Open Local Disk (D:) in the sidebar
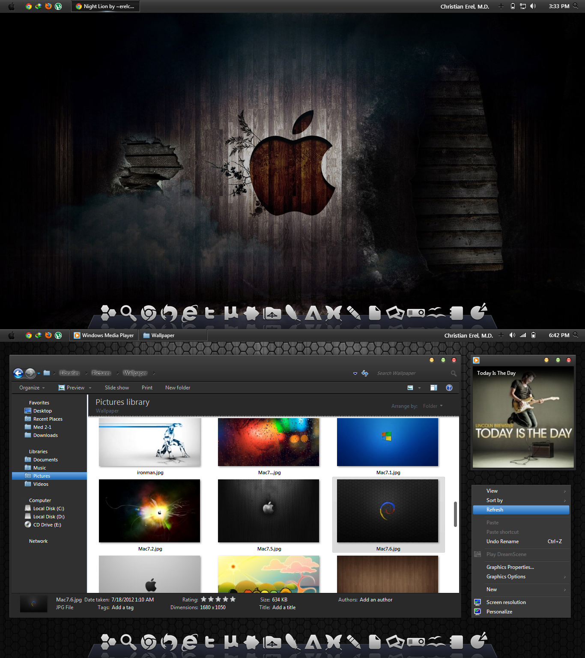Viewport: 585px width, 658px height. click(x=50, y=517)
